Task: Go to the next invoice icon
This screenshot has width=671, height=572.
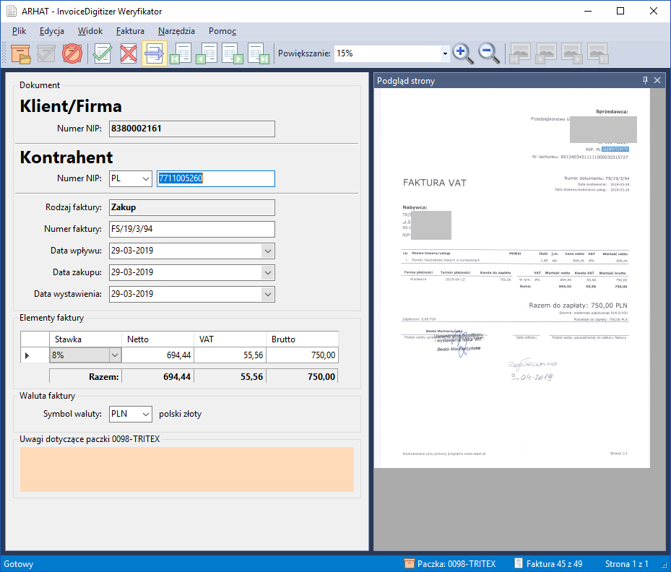Action: click(x=232, y=53)
